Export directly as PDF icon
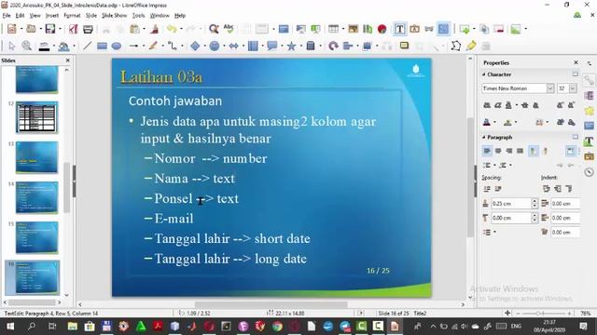The height and width of the screenshot is (335, 597). 73,29
